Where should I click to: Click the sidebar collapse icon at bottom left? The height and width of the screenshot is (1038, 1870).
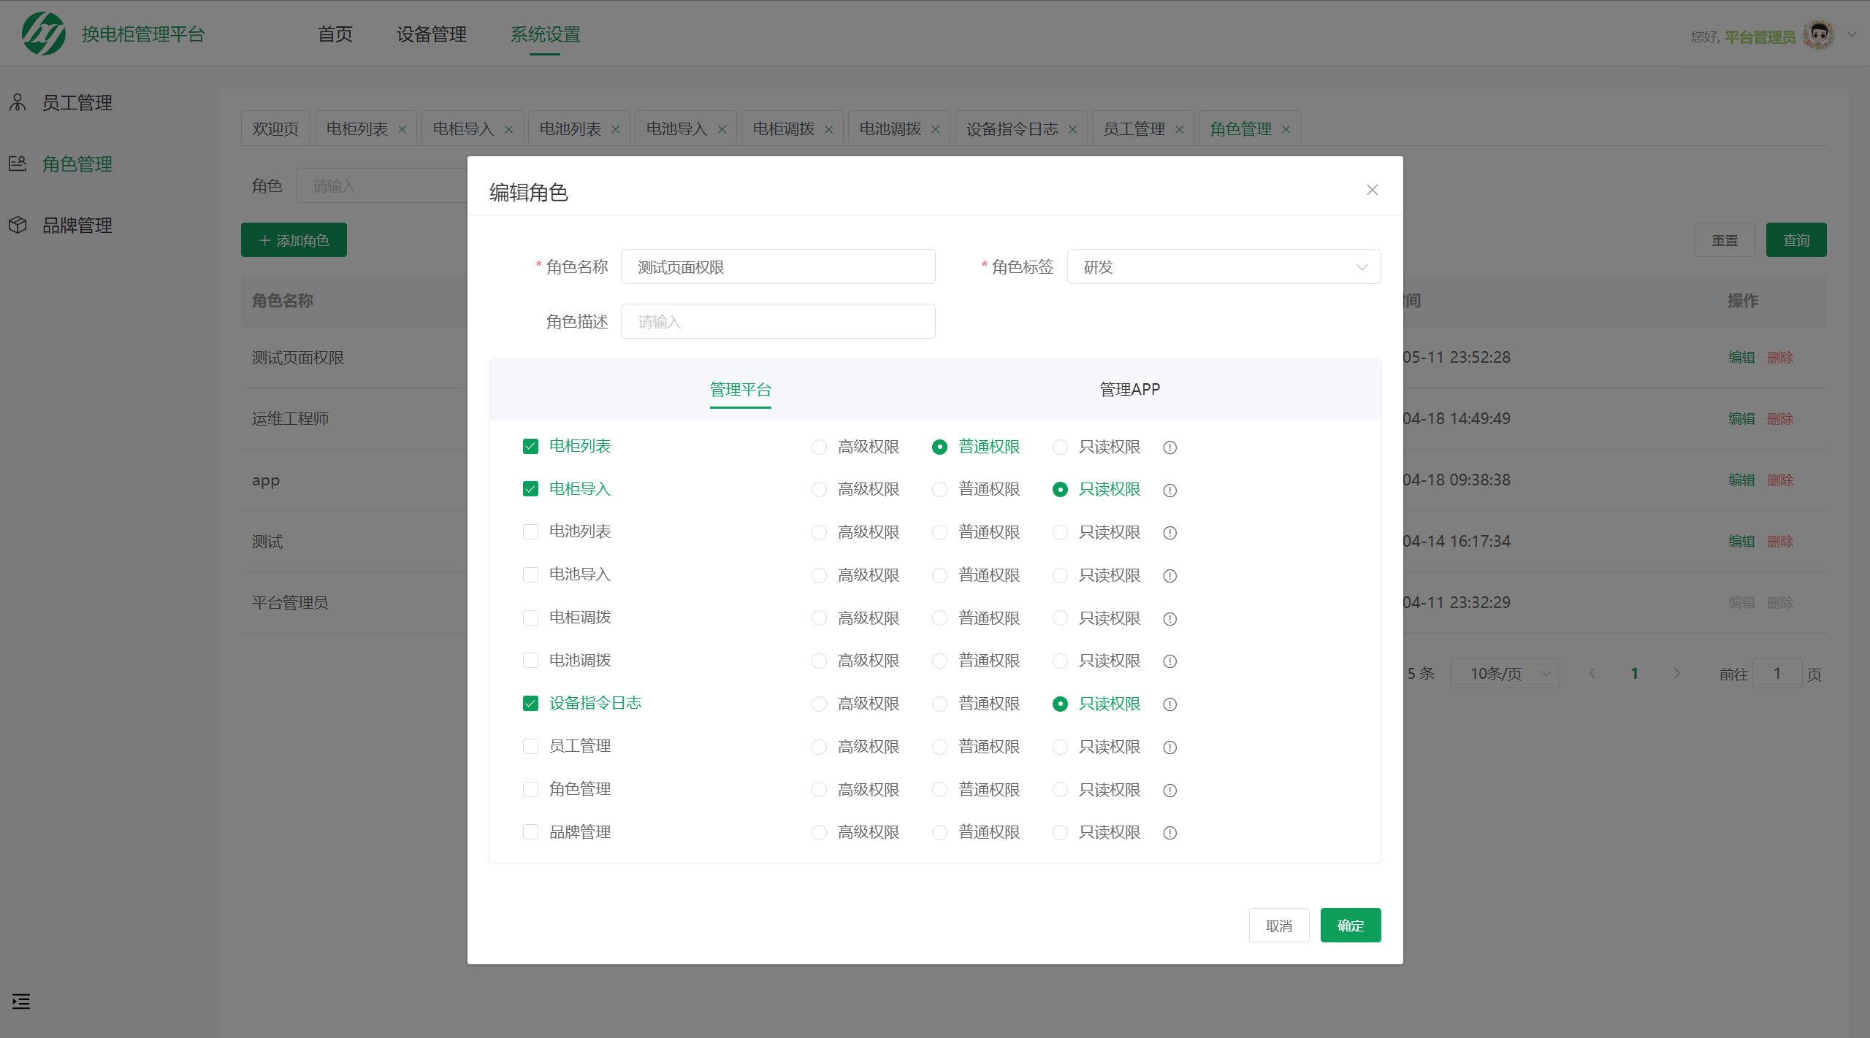(x=20, y=1002)
